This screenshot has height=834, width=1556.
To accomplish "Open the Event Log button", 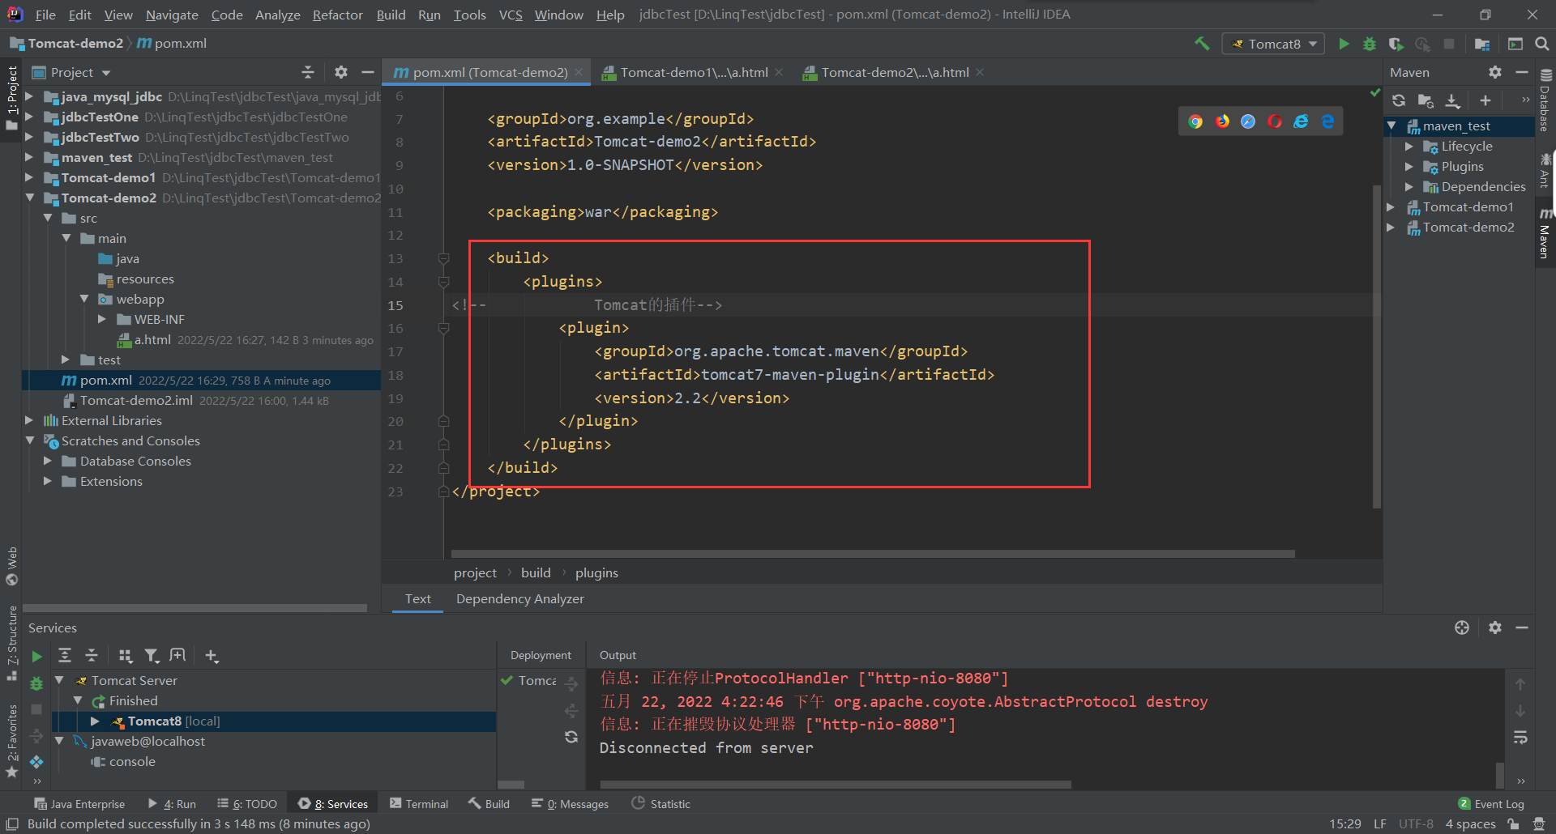I will tap(1491, 804).
